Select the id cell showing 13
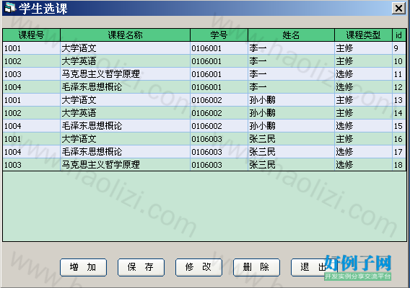 pyautogui.click(x=399, y=100)
